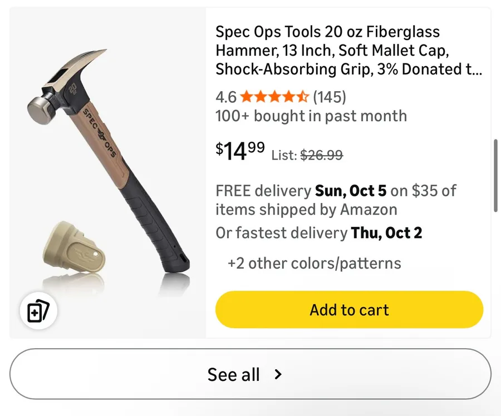Open the Spec Ops Tools hammer title
The height and width of the screenshot is (416, 501).
coord(348,51)
